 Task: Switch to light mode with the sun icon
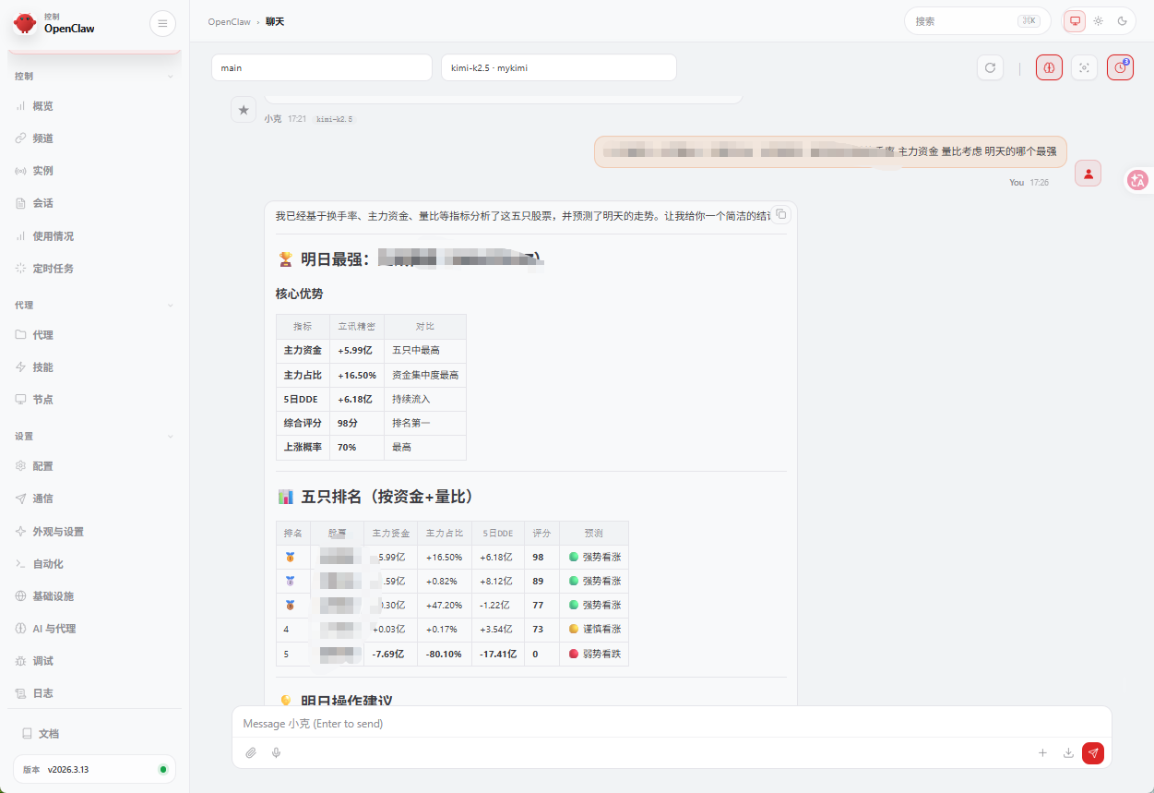[x=1098, y=20]
